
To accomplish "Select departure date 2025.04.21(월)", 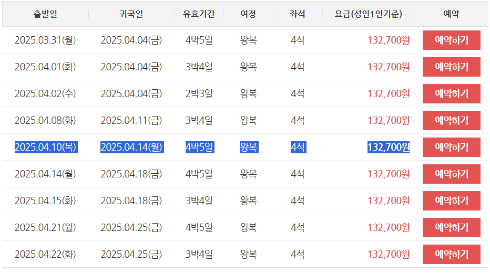I will [x=45, y=227].
